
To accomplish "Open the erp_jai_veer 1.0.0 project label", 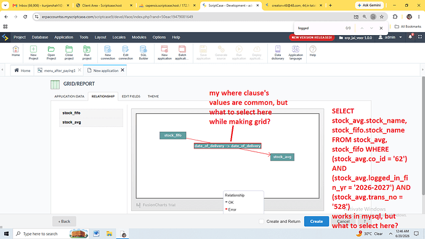I will (x=355, y=38).
